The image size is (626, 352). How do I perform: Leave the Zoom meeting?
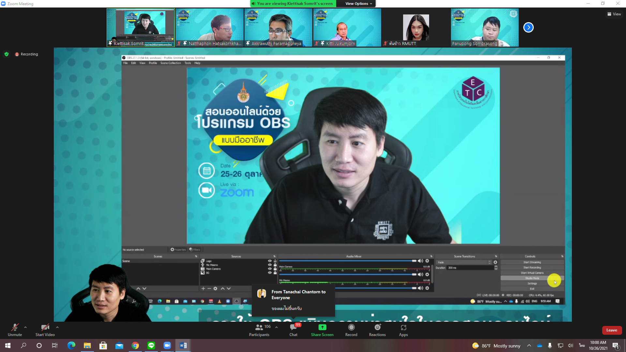(612, 330)
